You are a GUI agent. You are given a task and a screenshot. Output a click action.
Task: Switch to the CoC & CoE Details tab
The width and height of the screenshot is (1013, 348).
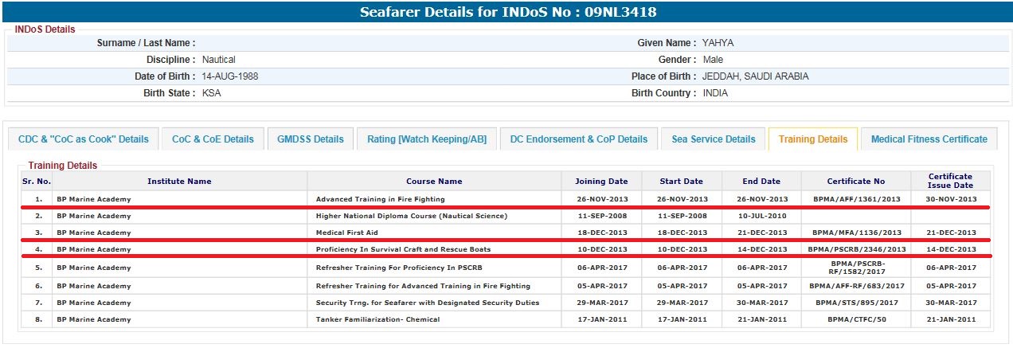tap(213, 139)
